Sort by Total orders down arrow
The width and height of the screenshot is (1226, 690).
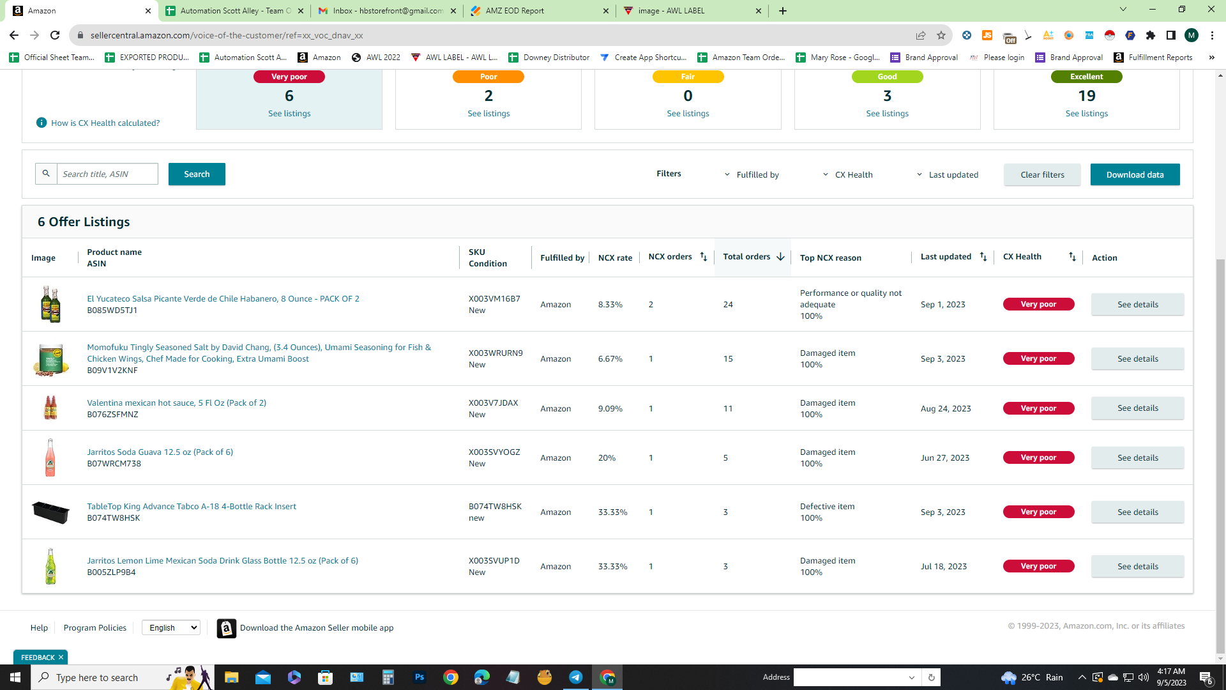click(780, 257)
